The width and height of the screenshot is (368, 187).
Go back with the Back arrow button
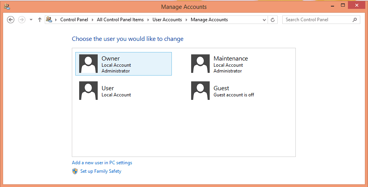pos(11,20)
